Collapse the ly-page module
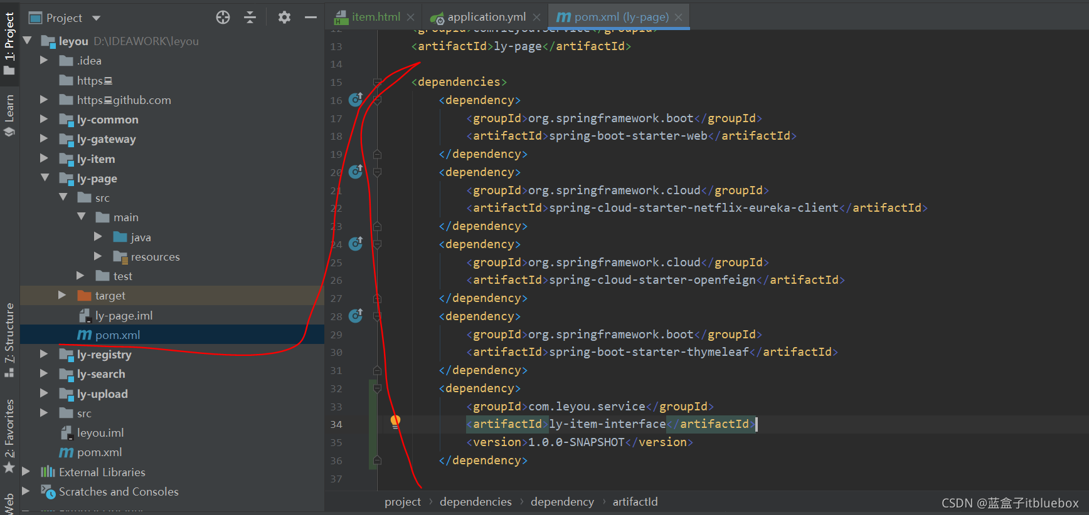Image resolution: width=1089 pixels, height=515 pixels. pos(45,178)
